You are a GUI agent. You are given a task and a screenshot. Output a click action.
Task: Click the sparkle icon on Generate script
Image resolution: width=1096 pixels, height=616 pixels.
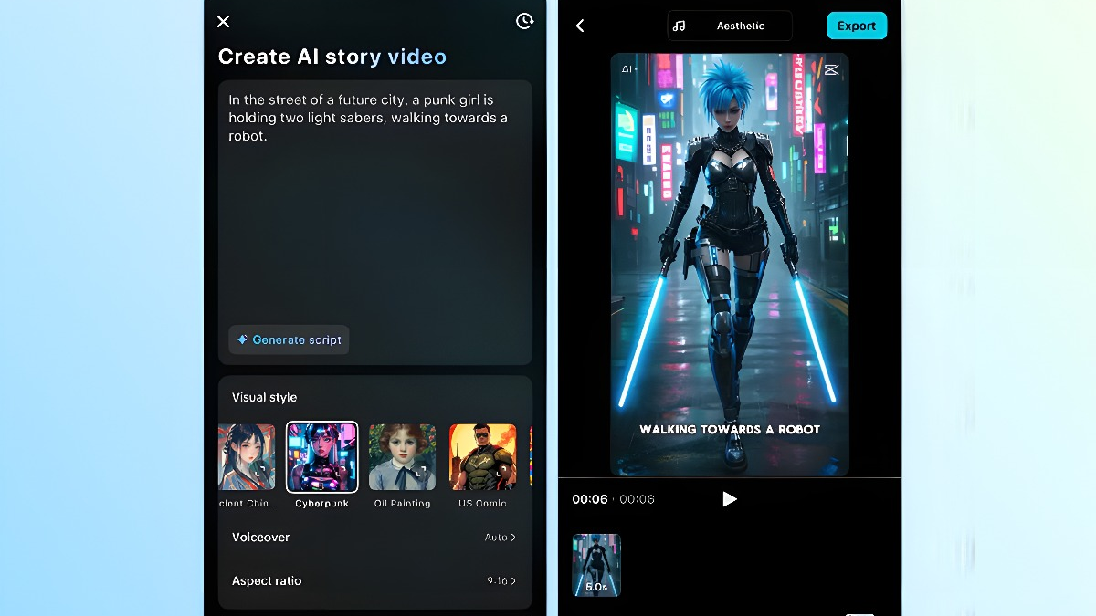tap(242, 339)
